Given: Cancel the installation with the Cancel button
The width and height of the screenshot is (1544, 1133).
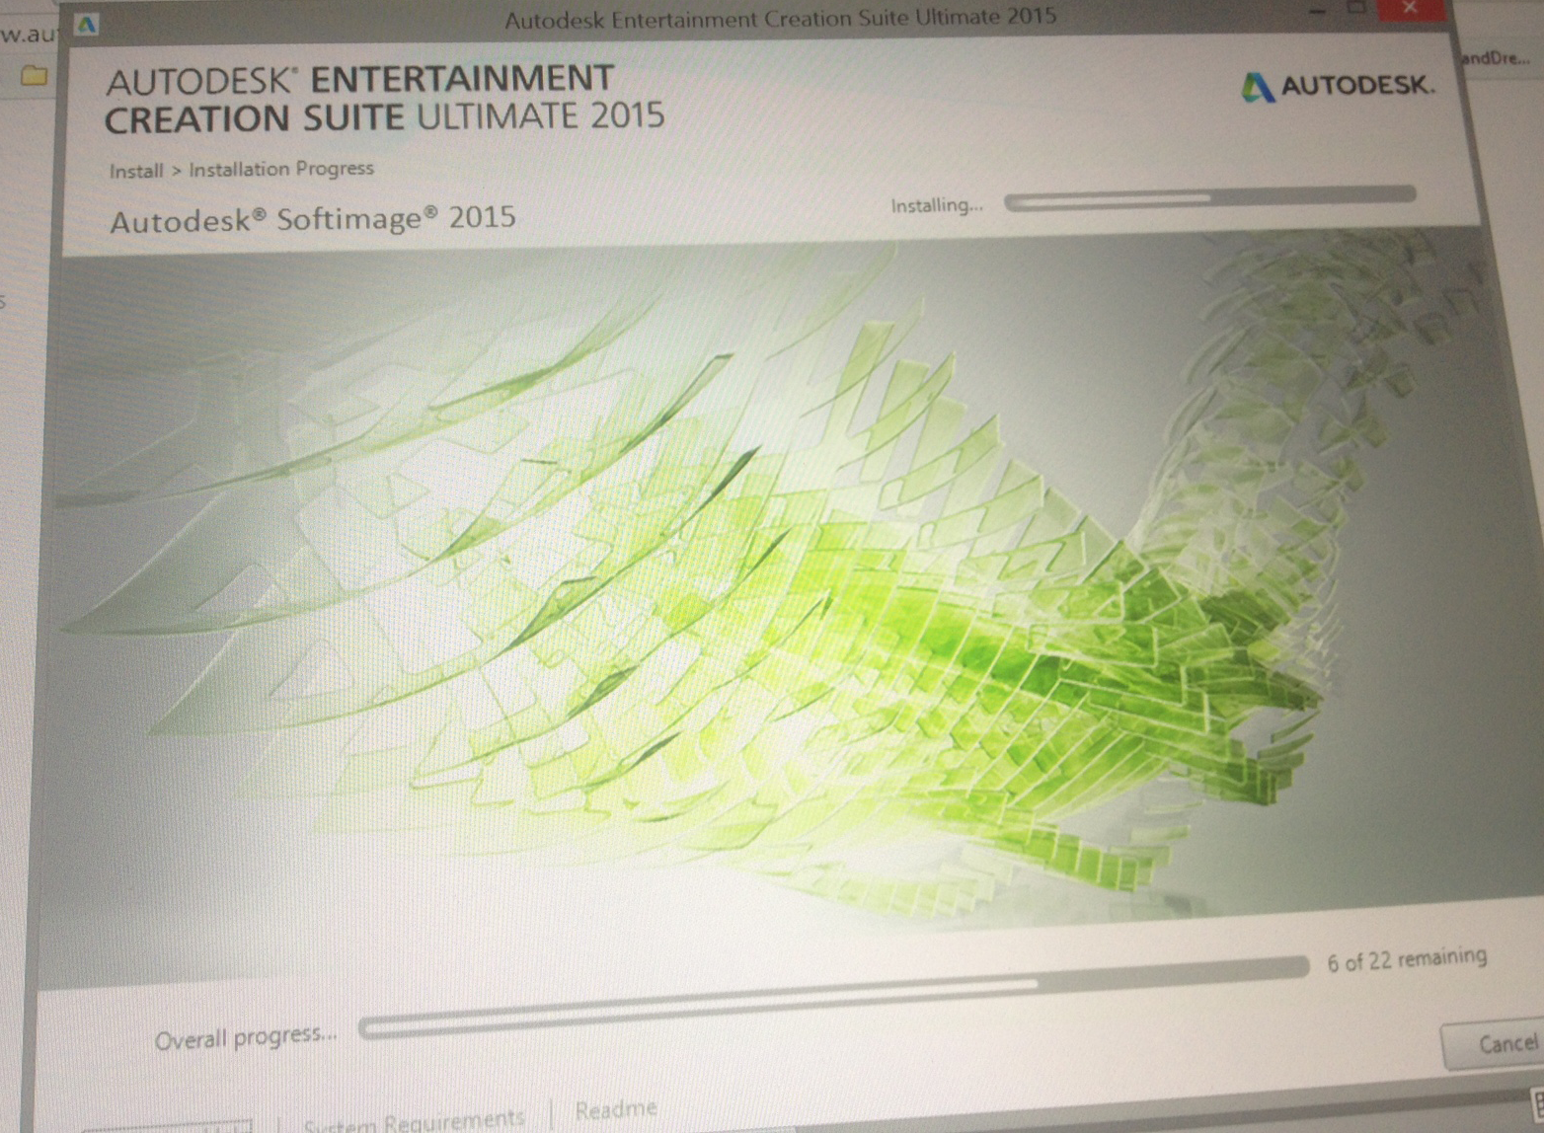Looking at the screenshot, I should 1497,1044.
